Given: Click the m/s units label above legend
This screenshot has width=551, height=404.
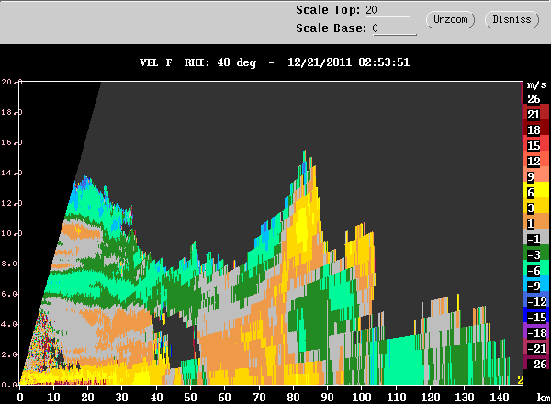Looking at the screenshot, I should point(536,84).
